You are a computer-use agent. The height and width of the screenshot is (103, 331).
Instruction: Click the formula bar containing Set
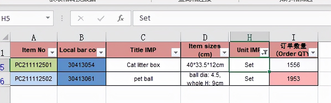click(232, 18)
